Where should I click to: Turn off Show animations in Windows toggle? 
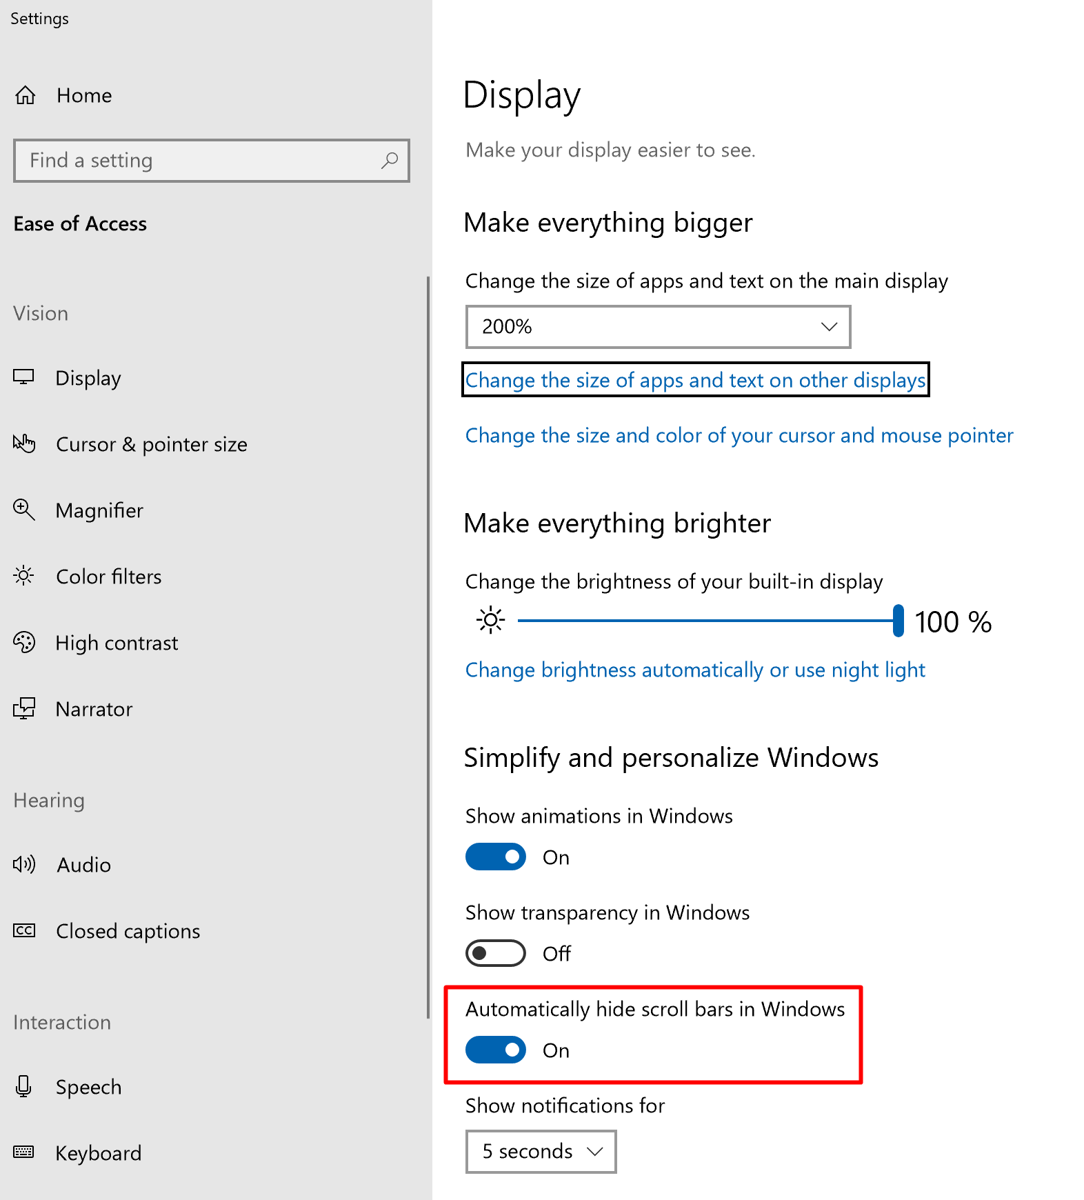(x=496, y=857)
